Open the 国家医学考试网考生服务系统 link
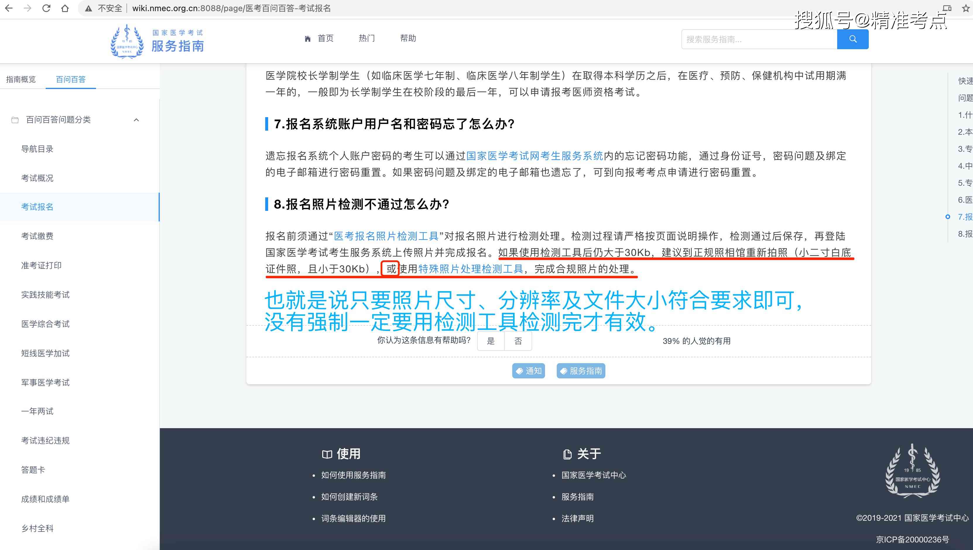Screen dimensions: 973x550 pos(535,156)
